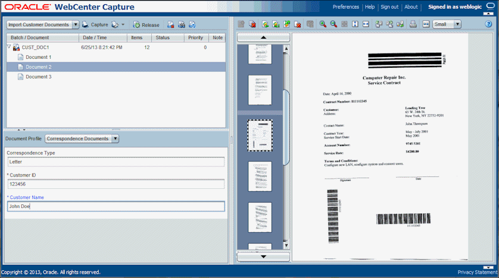Screen dimensions: 499x278
Task: Click the delete document icon with stacked pages
Action: [x=252, y=24]
